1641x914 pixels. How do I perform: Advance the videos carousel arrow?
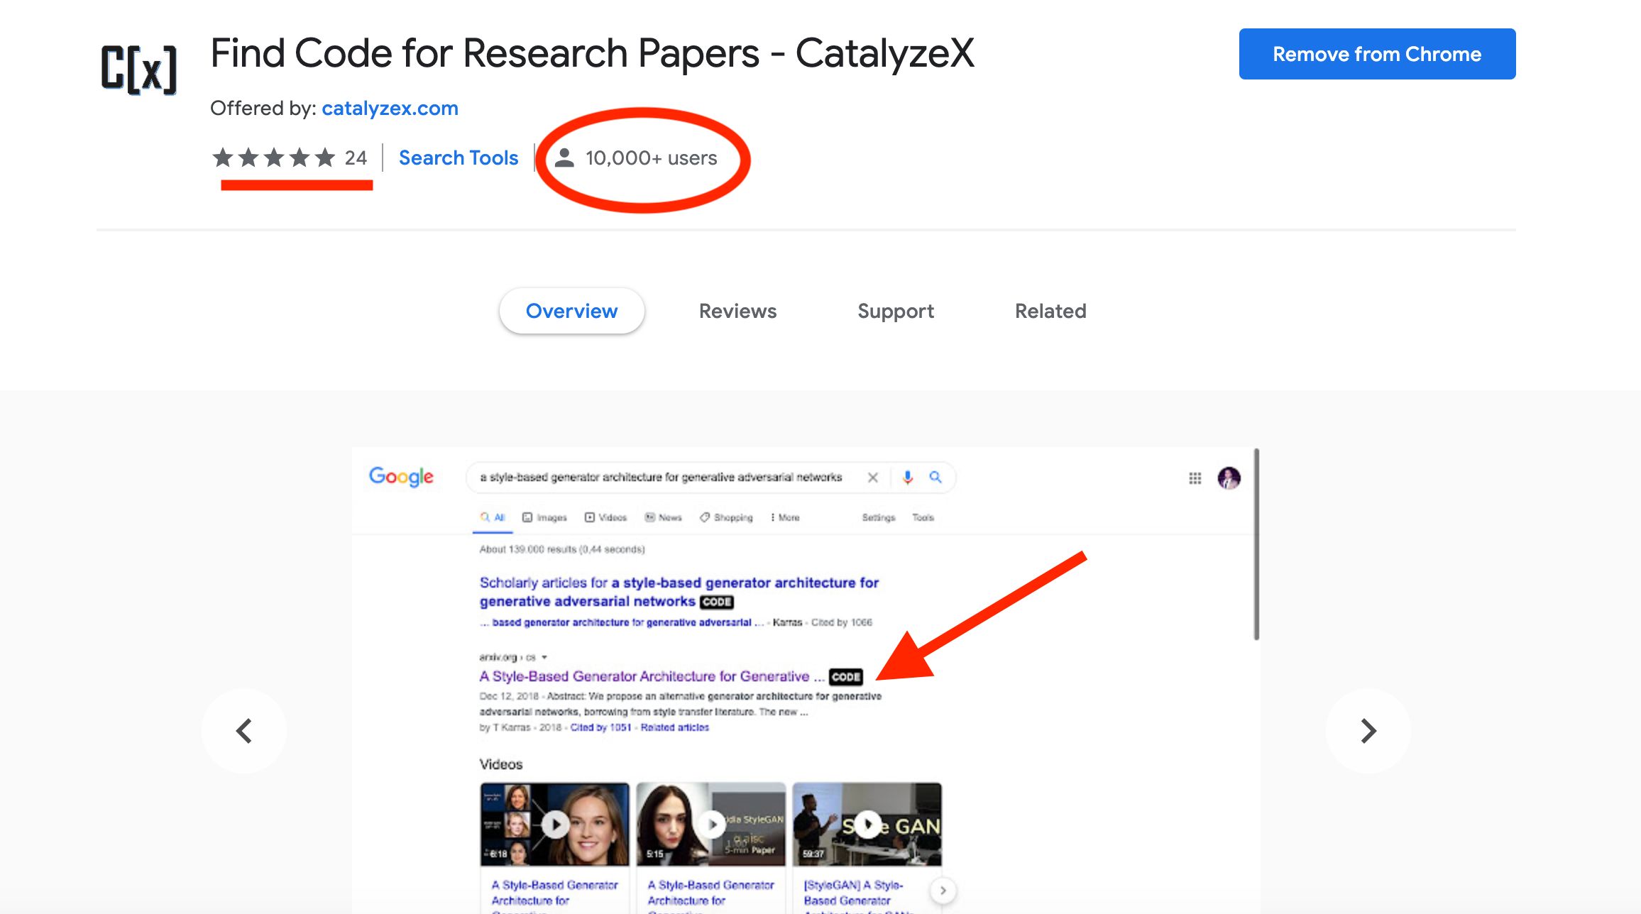pos(943,890)
